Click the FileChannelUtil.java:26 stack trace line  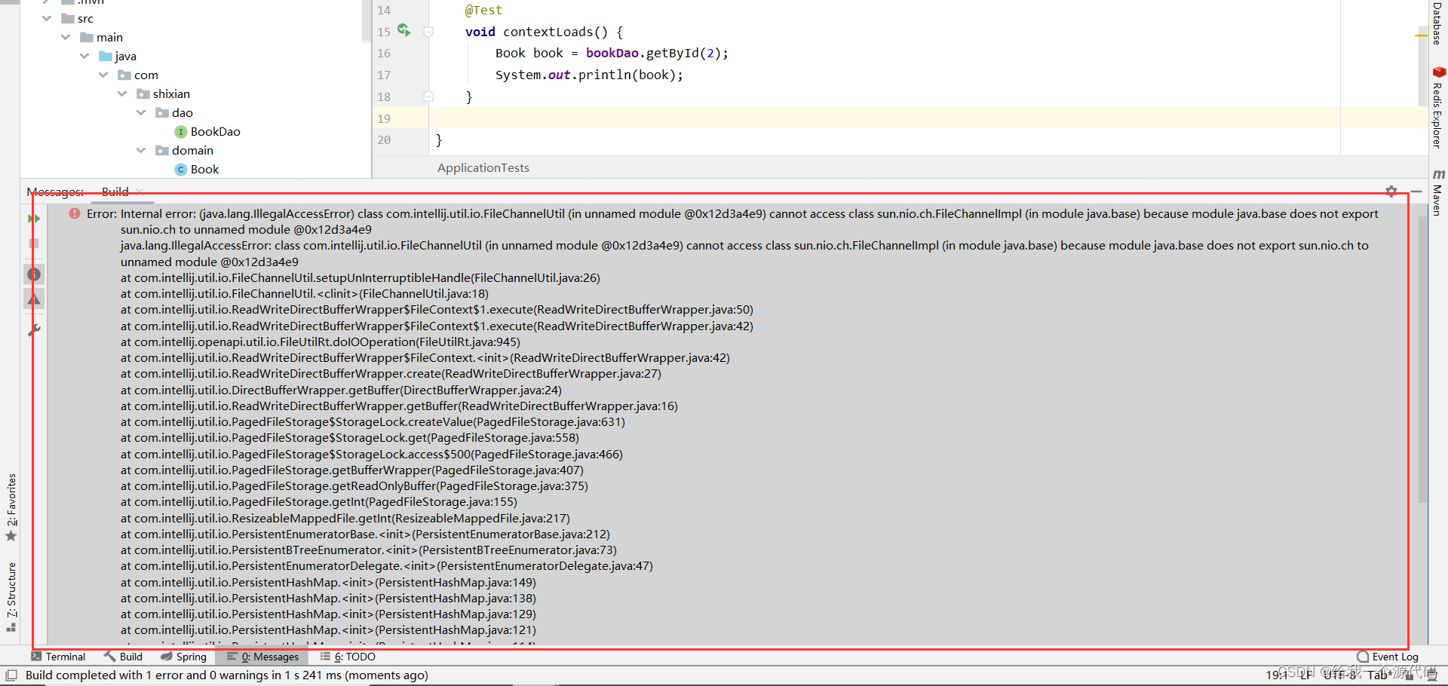[x=360, y=277]
